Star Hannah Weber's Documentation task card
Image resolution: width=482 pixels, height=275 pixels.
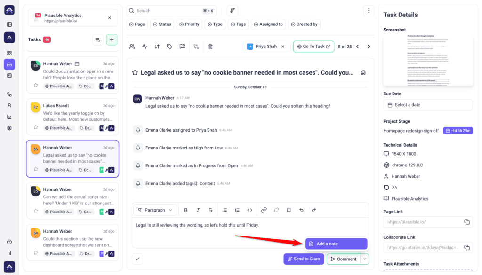coord(36,86)
